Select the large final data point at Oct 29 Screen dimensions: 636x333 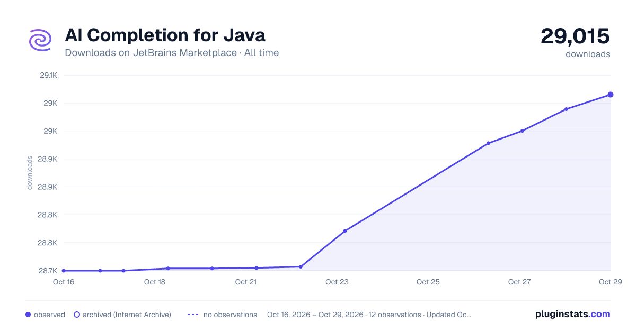click(611, 95)
